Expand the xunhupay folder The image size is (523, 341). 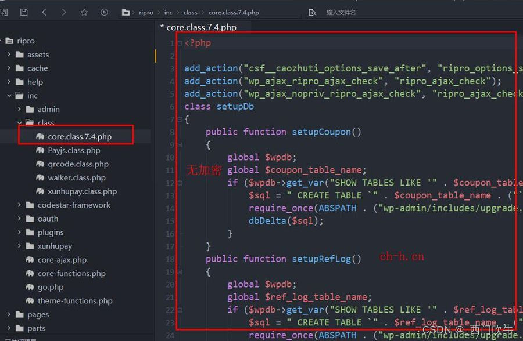click(19, 246)
